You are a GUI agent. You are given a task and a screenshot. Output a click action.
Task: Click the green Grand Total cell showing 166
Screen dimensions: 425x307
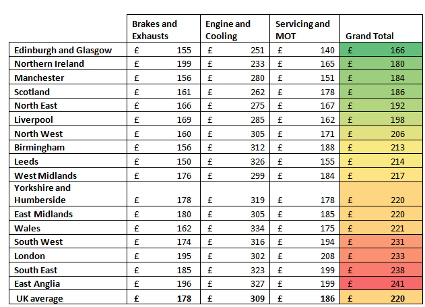coord(382,50)
